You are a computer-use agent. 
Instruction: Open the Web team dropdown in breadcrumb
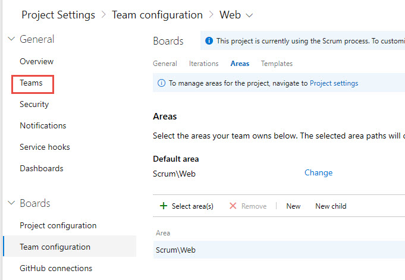click(x=249, y=15)
